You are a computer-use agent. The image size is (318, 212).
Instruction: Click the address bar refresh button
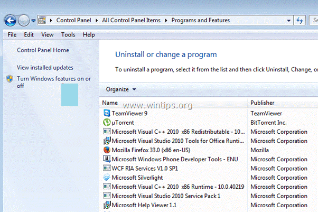(299, 21)
